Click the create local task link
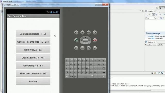Viewport: 165px width, 93px height. click(152, 38)
